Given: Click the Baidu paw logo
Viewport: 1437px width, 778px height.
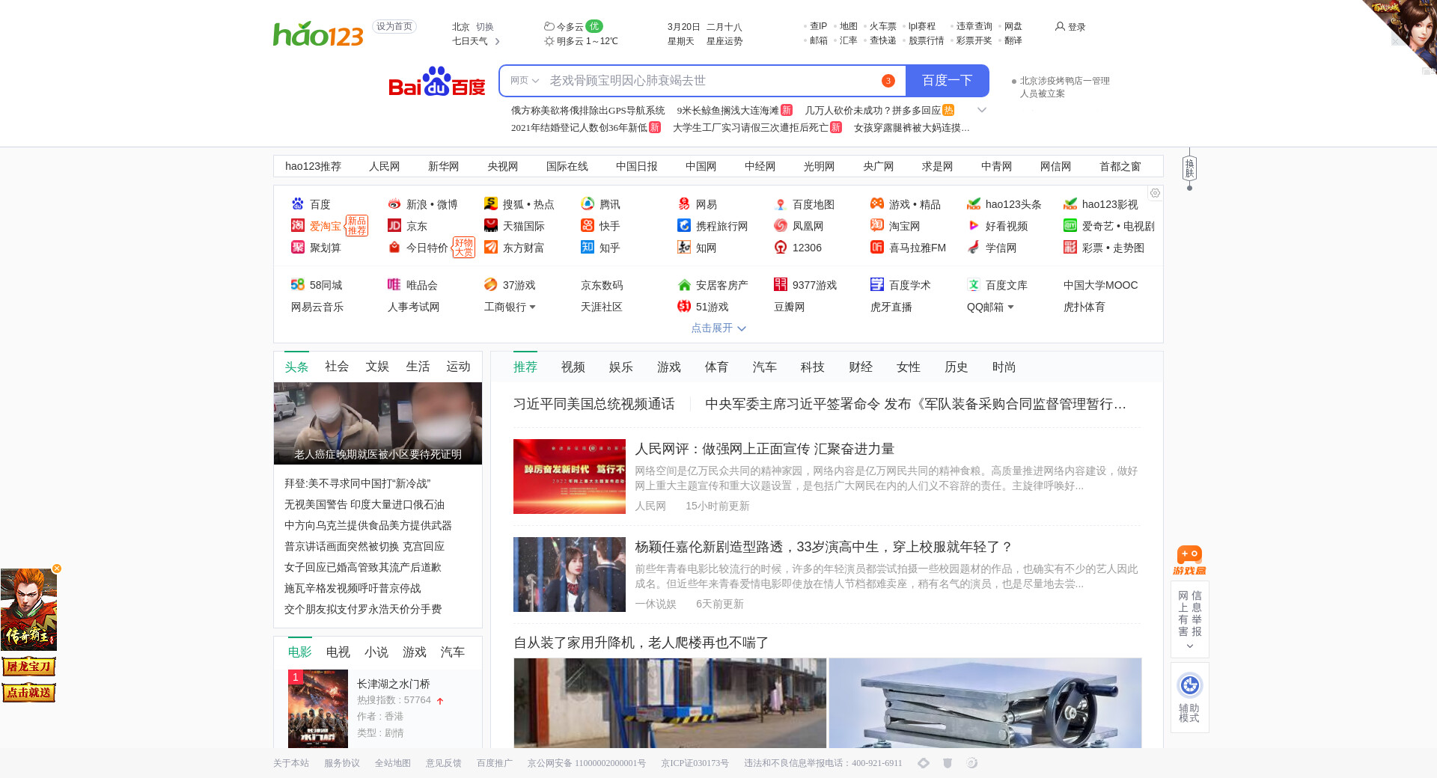Looking at the screenshot, I should (437, 82).
